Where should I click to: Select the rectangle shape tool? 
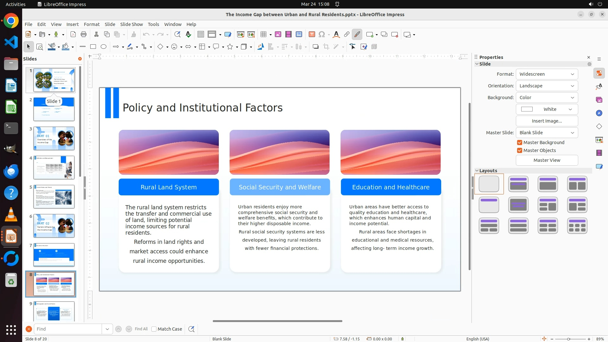tap(93, 47)
